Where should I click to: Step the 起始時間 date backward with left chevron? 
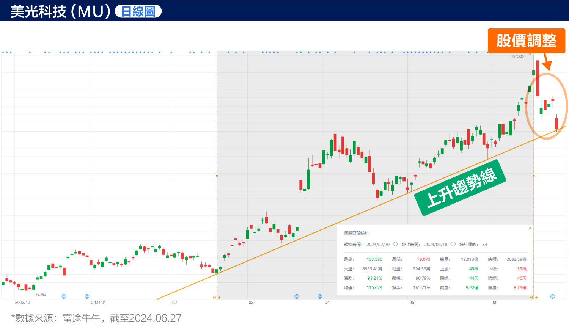tap(394, 244)
